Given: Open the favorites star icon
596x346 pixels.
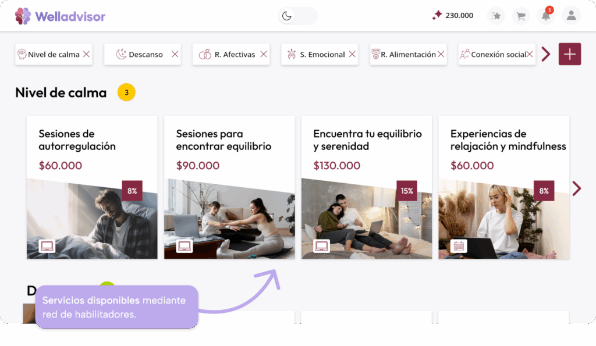Looking at the screenshot, I should click(x=496, y=16).
